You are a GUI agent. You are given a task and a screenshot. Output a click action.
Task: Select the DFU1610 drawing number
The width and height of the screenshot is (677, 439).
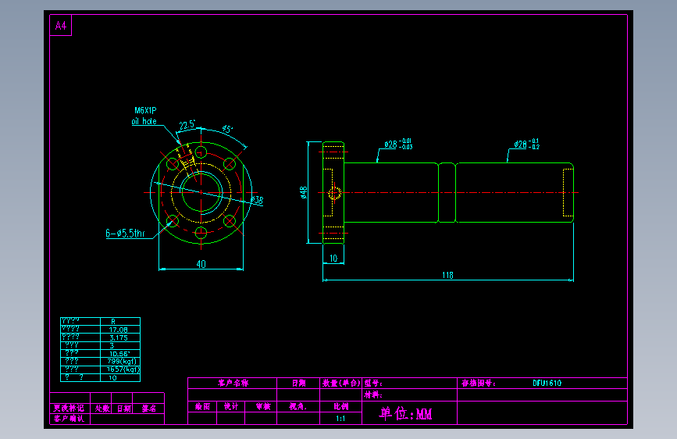coord(547,383)
